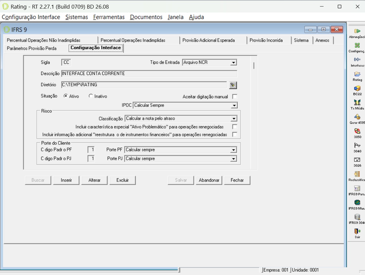Open the Ajuda menu
This screenshot has height=275, width=365.
[196, 17]
